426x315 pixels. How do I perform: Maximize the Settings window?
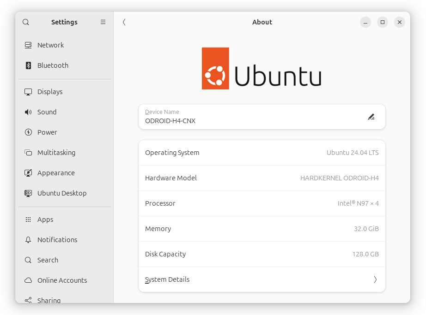pos(383,22)
